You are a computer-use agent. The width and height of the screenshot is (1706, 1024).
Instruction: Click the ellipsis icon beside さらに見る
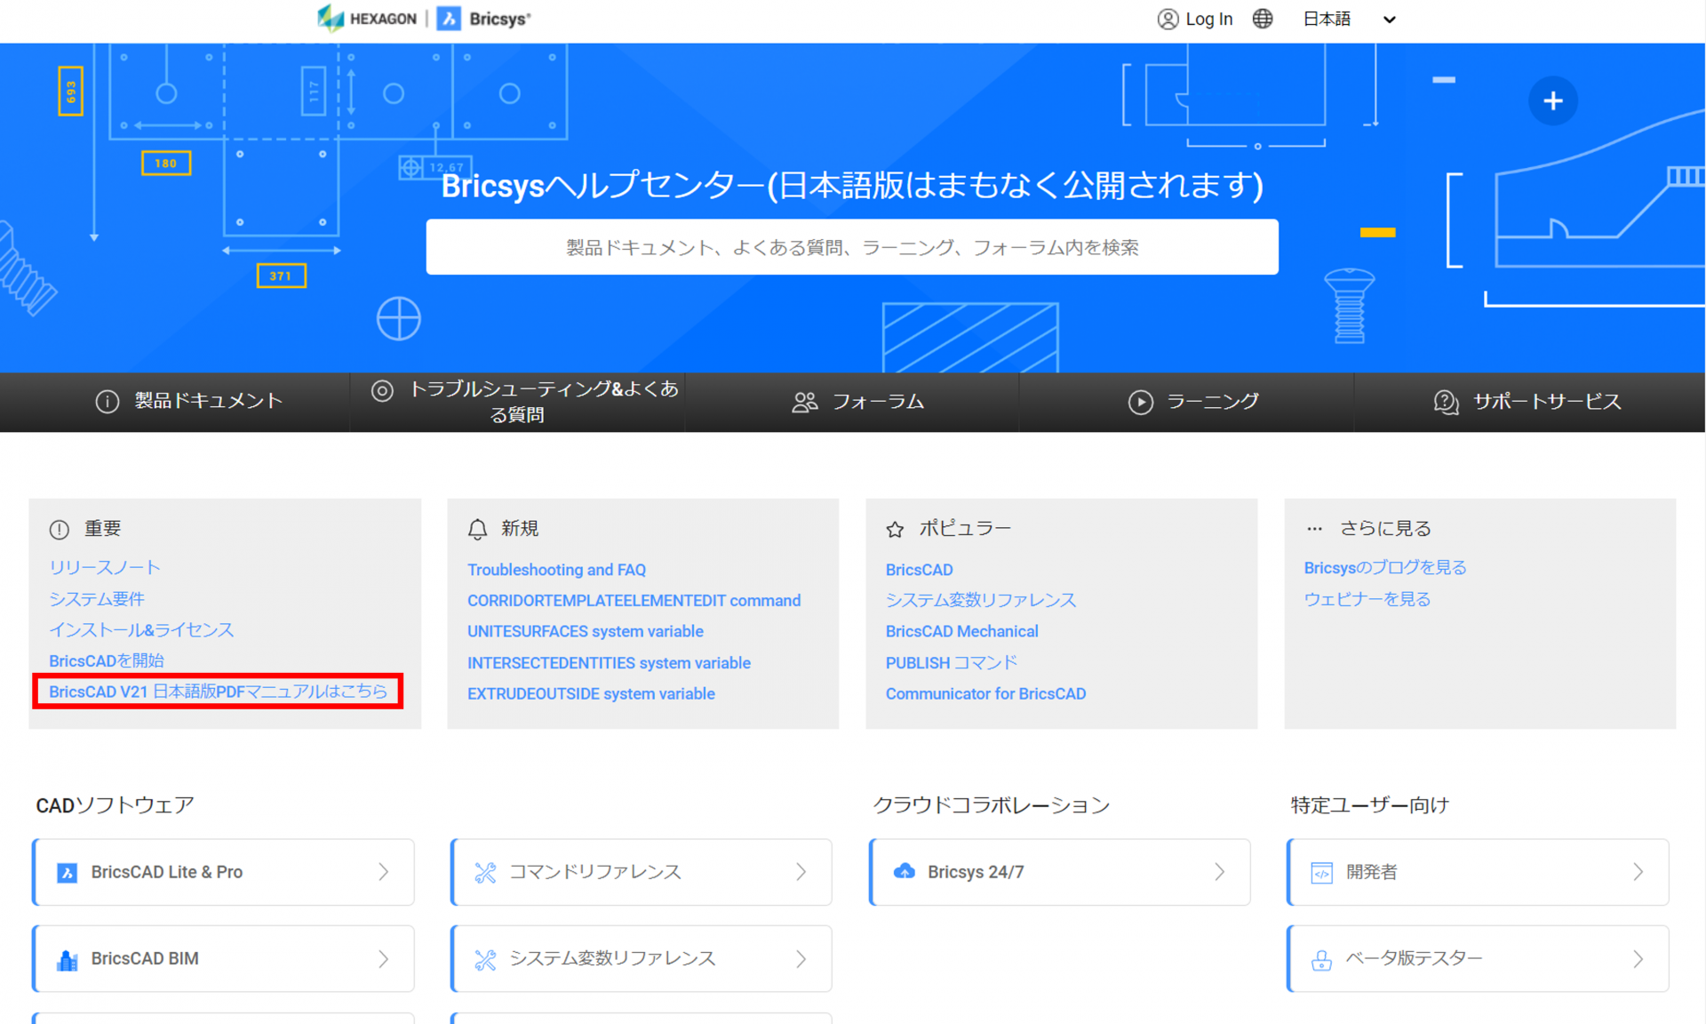click(1314, 529)
